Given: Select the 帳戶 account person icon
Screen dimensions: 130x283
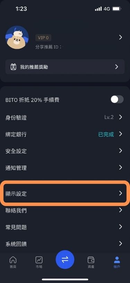Looking at the screenshot, I should tap(117, 260).
